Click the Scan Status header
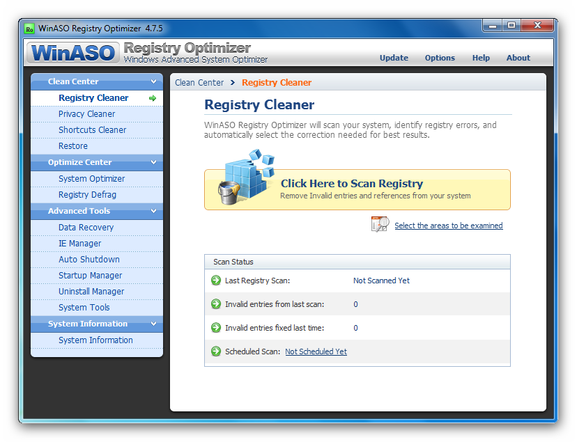The image size is (577, 442). point(357,262)
